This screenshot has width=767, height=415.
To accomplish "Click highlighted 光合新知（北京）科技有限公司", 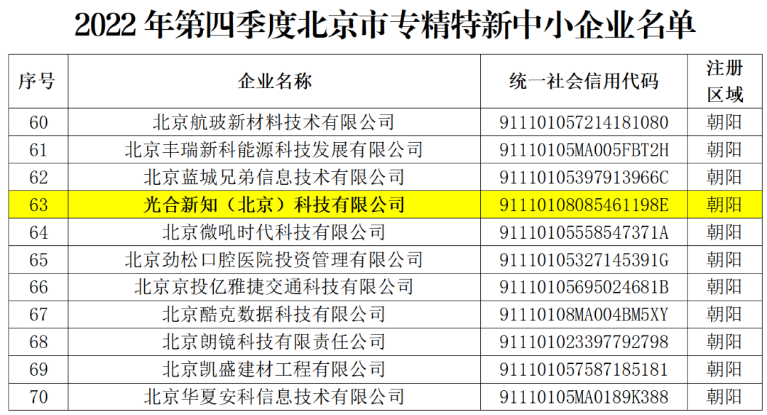I will tap(274, 204).
